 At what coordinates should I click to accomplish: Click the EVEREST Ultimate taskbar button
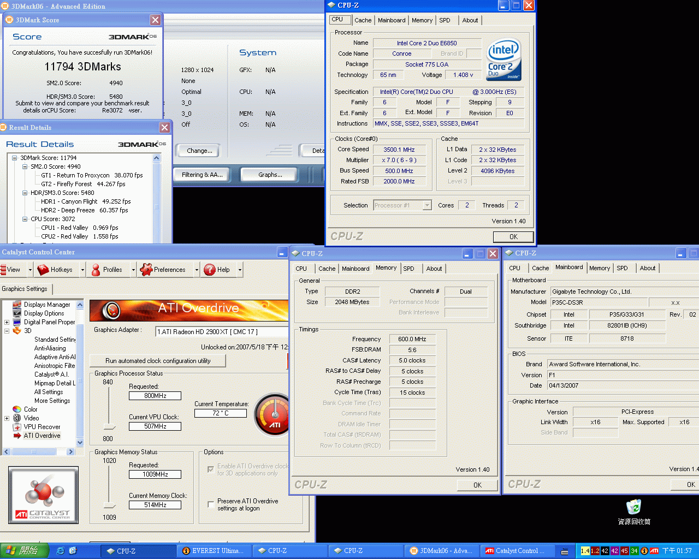[x=215, y=551]
